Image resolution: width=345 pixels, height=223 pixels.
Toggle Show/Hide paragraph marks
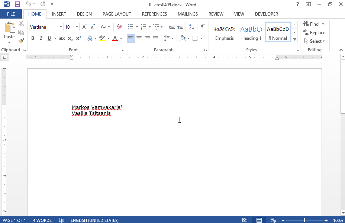(x=203, y=27)
